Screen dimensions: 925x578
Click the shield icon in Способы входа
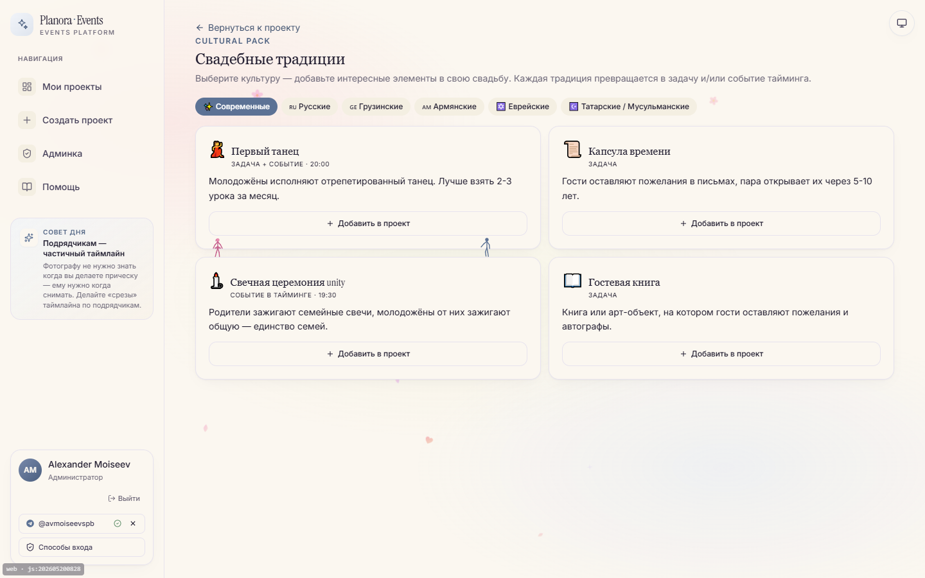pyautogui.click(x=30, y=547)
